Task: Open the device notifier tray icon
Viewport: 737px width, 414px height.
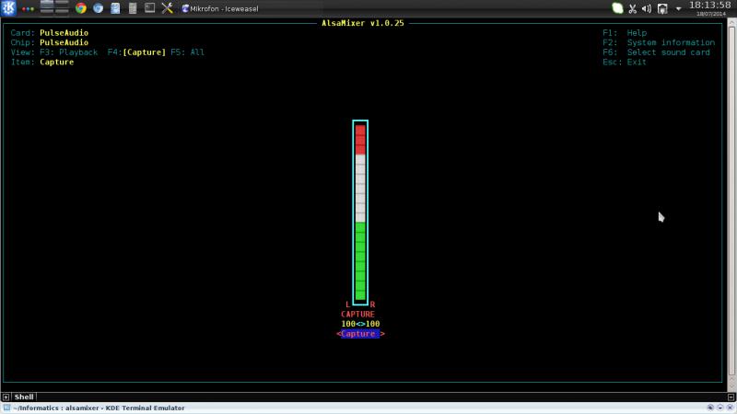Action: [x=662, y=8]
